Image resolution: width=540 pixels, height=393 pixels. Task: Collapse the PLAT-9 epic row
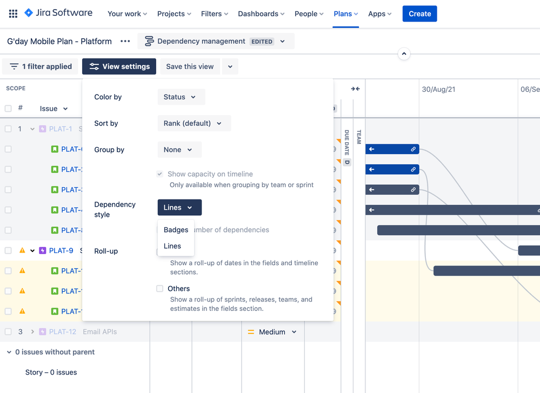click(x=32, y=250)
